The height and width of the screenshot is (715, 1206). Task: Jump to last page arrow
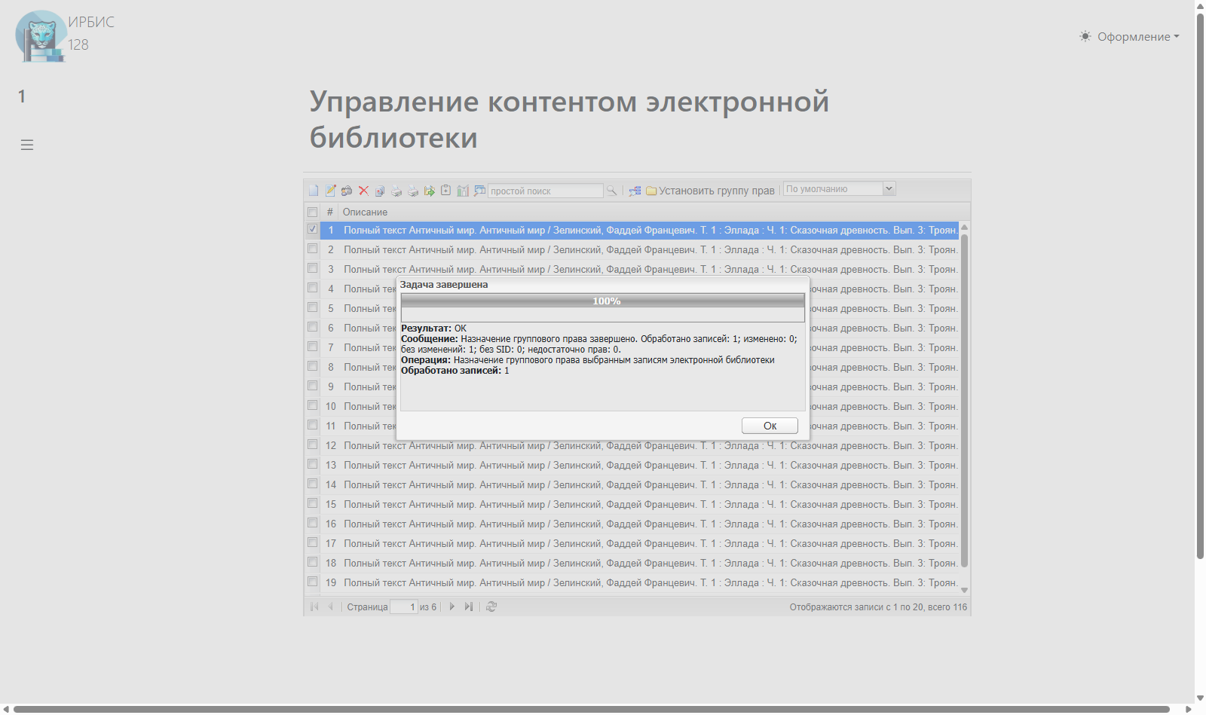tap(468, 607)
